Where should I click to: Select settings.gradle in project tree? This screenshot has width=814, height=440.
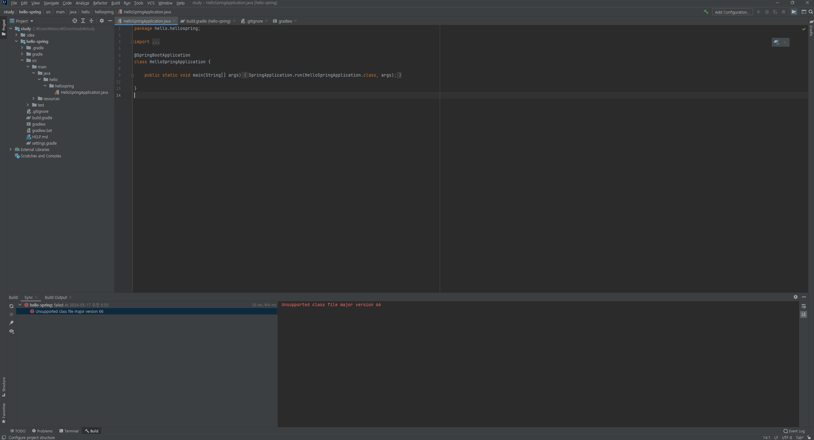pos(44,143)
